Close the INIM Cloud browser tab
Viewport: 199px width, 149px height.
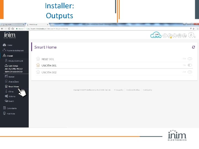click(48, 25)
